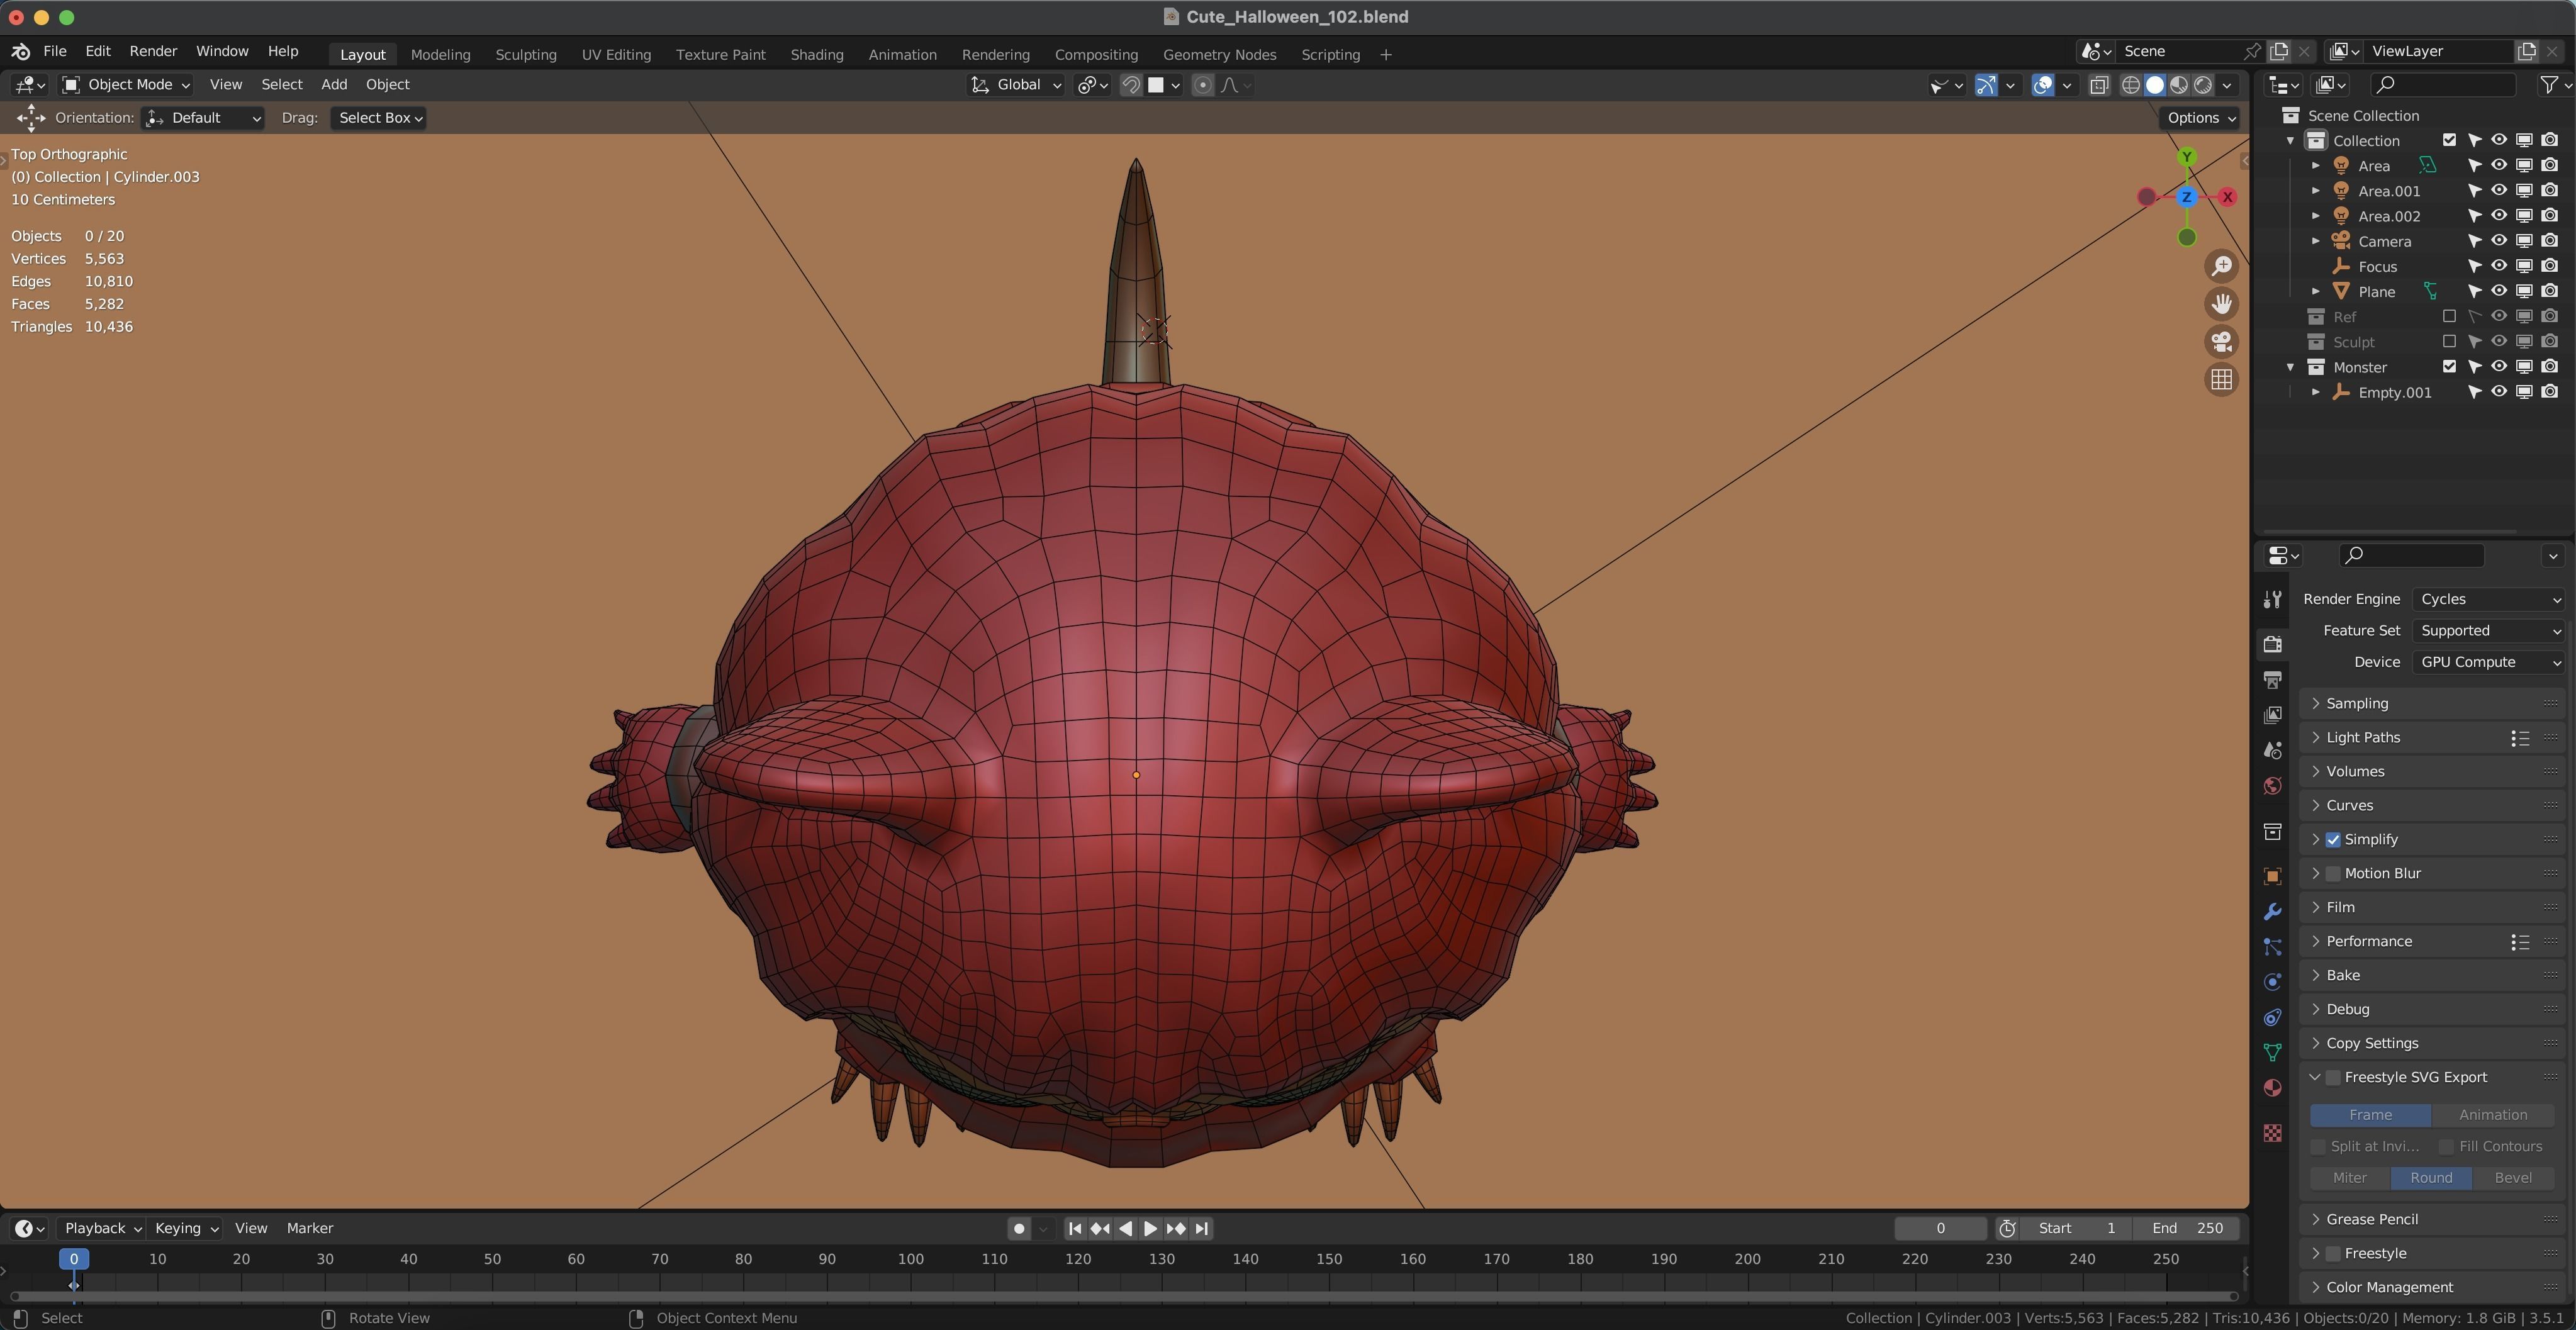The width and height of the screenshot is (2576, 1330).
Task: Open the Global transform orientation dropdown
Action: (x=1016, y=85)
